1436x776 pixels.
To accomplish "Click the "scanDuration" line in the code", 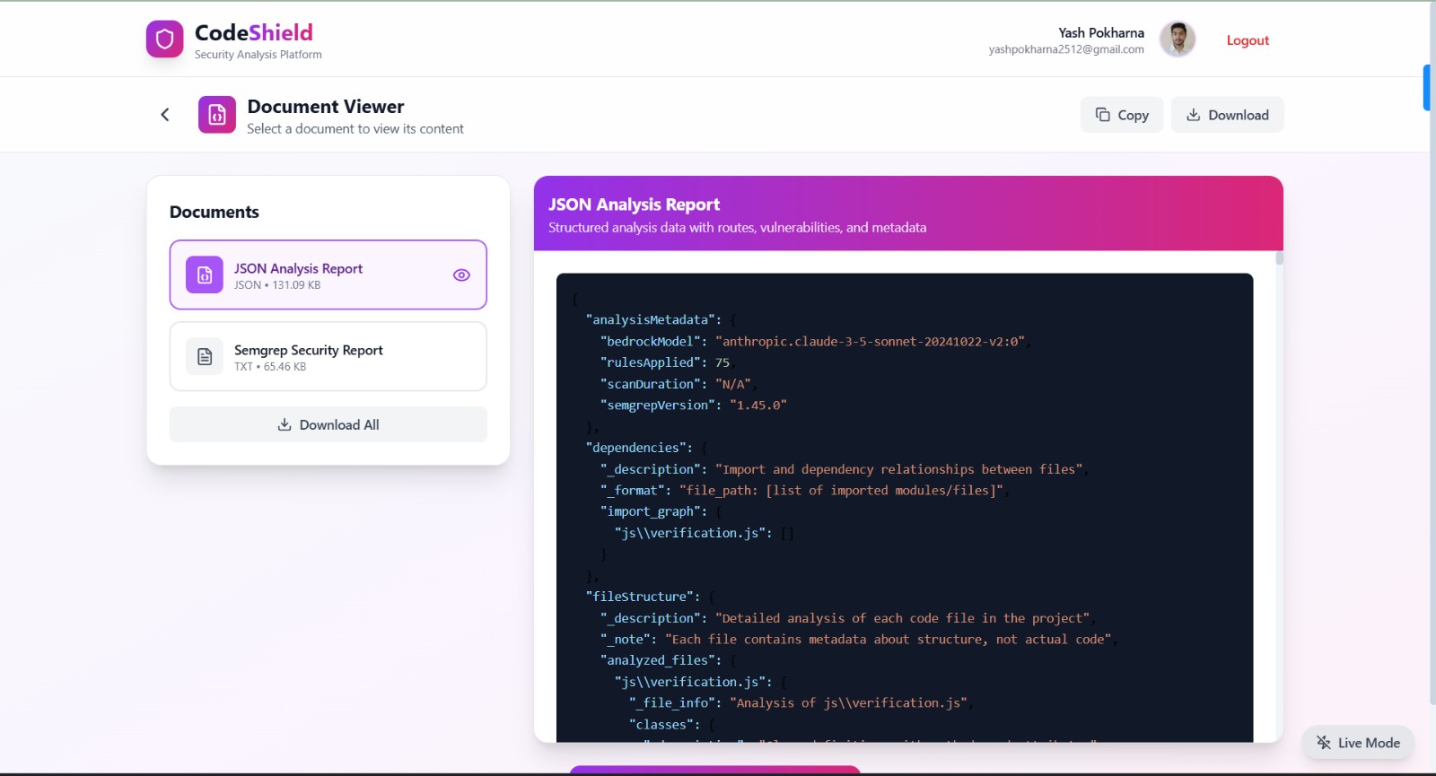I will [x=679, y=384].
